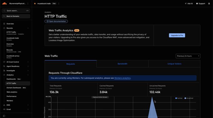213x118 pixels.
Task: Open the Workers analytics link
Action: [x=122, y=78]
